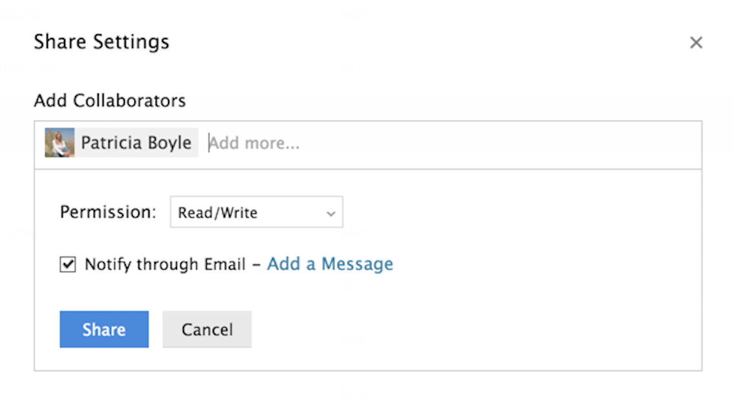
Task: Click empty header space beside the Share Settings title
Action: (420, 43)
